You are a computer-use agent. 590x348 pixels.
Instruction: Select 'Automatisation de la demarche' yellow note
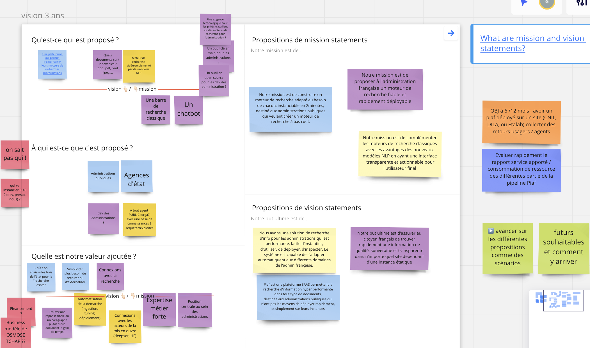point(90,309)
